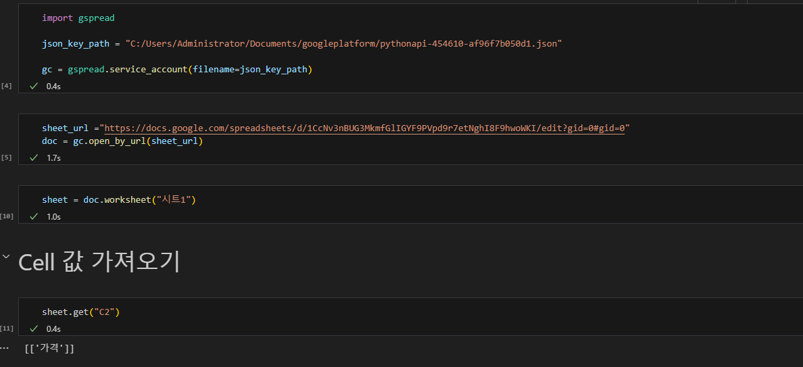803x367 pixels.
Task: Click the success checkmark next to 1.0s
Action: pyautogui.click(x=34, y=216)
